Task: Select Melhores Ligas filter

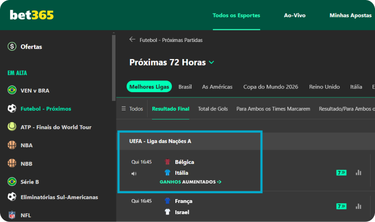Action: [x=149, y=87]
